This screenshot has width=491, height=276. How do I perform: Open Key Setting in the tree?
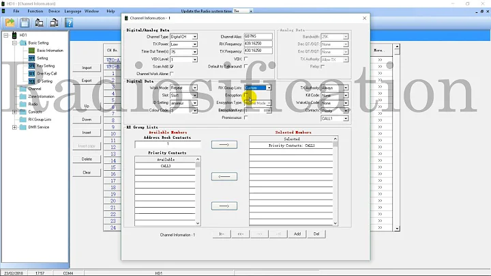click(46, 66)
